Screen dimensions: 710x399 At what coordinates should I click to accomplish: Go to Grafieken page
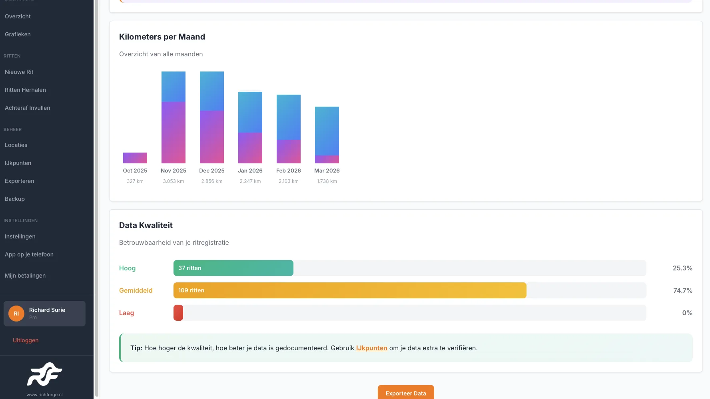tap(18, 34)
